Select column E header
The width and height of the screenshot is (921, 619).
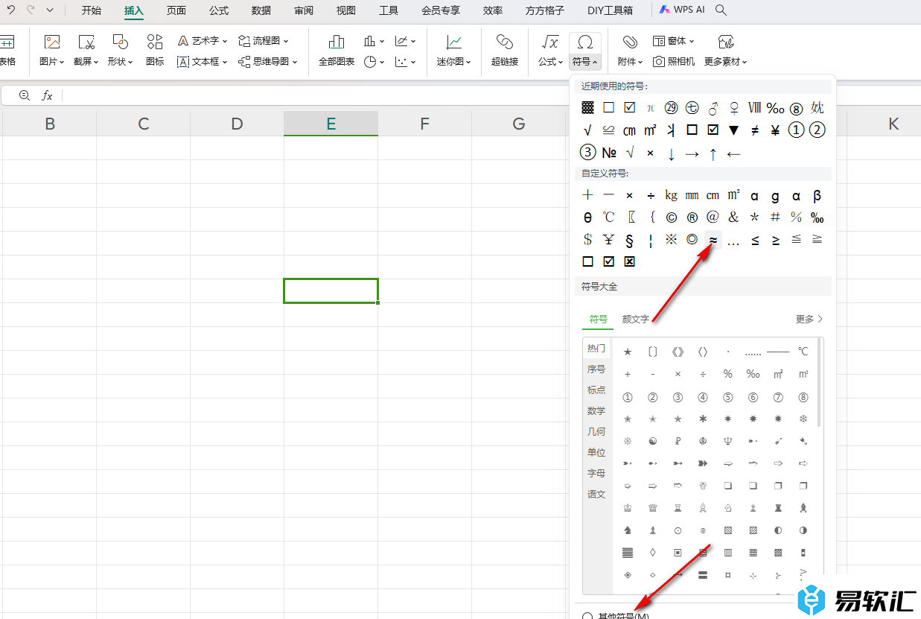click(331, 124)
